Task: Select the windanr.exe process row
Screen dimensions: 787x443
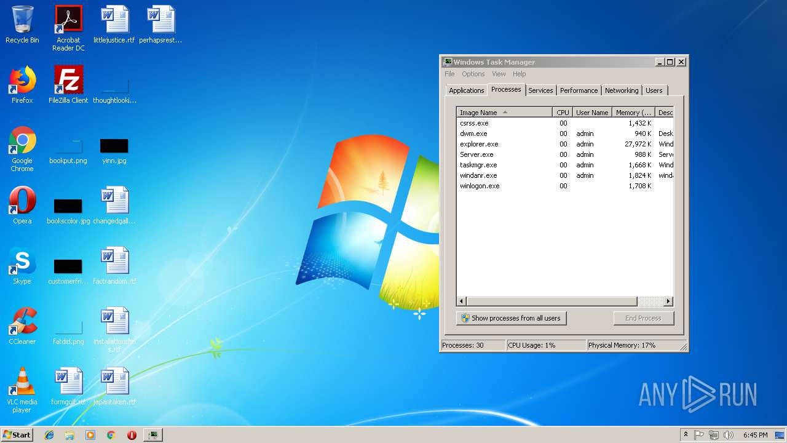Action: (x=565, y=175)
